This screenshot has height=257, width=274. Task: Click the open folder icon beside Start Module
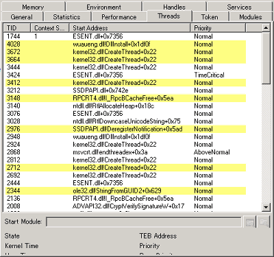pos(264,222)
